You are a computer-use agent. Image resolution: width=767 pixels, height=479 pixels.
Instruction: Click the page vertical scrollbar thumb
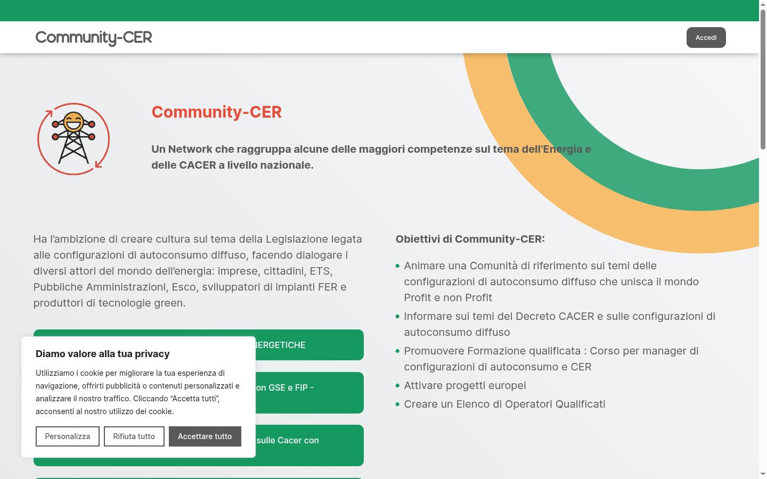(763, 80)
